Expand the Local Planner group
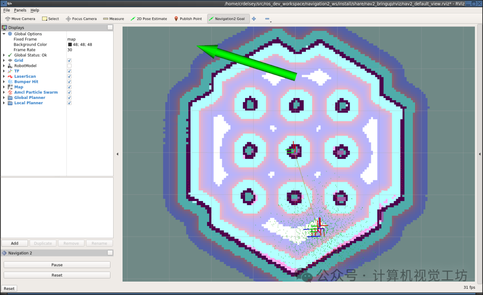Image resolution: width=483 pixels, height=295 pixels. [x=4, y=103]
